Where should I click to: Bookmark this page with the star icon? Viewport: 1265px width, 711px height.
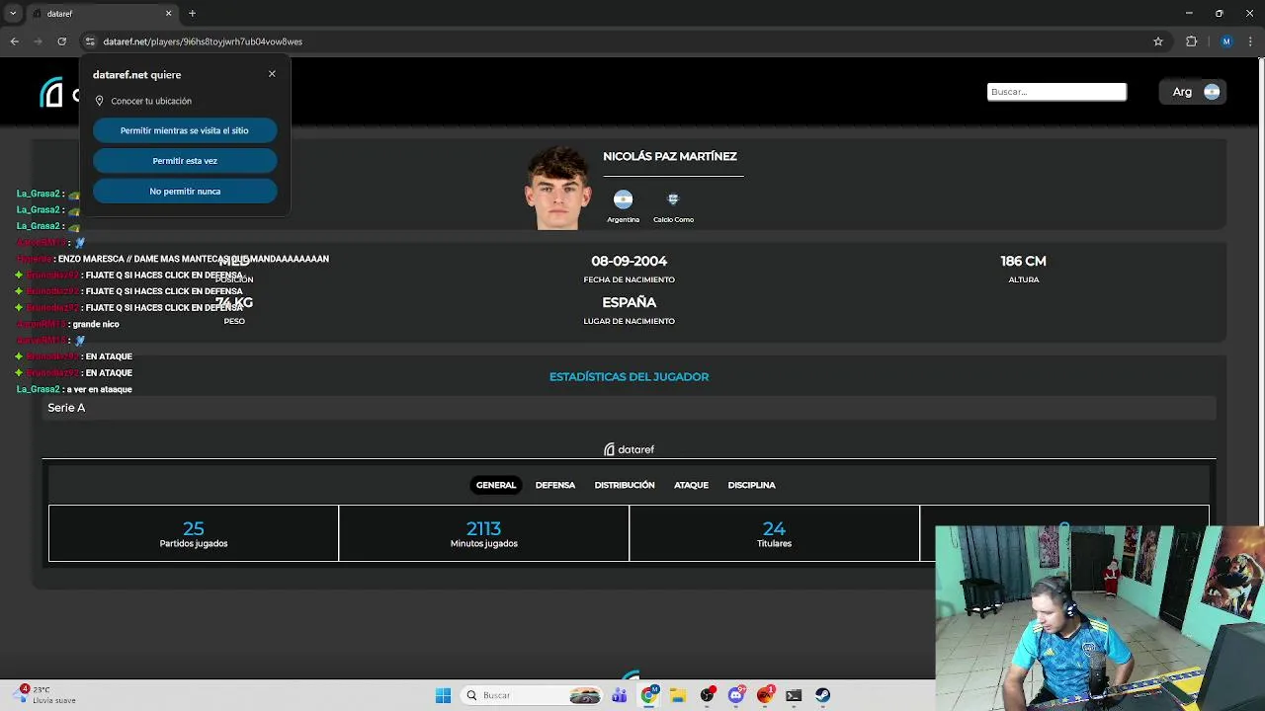1158,41
